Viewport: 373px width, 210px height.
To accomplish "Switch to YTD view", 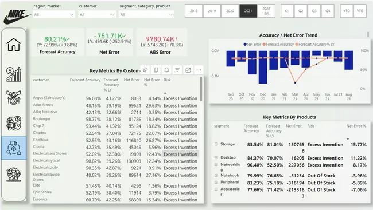I will point(347,11).
